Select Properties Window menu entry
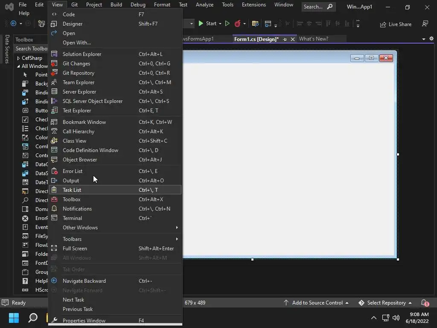Image resolution: width=437 pixels, height=328 pixels. (115, 320)
